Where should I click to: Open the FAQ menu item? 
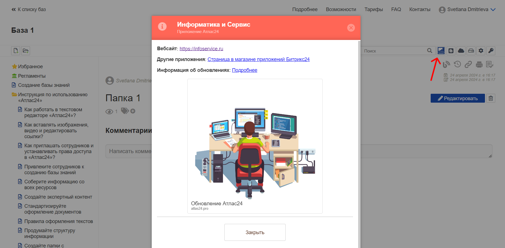pyautogui.click(x=396, y=9)
